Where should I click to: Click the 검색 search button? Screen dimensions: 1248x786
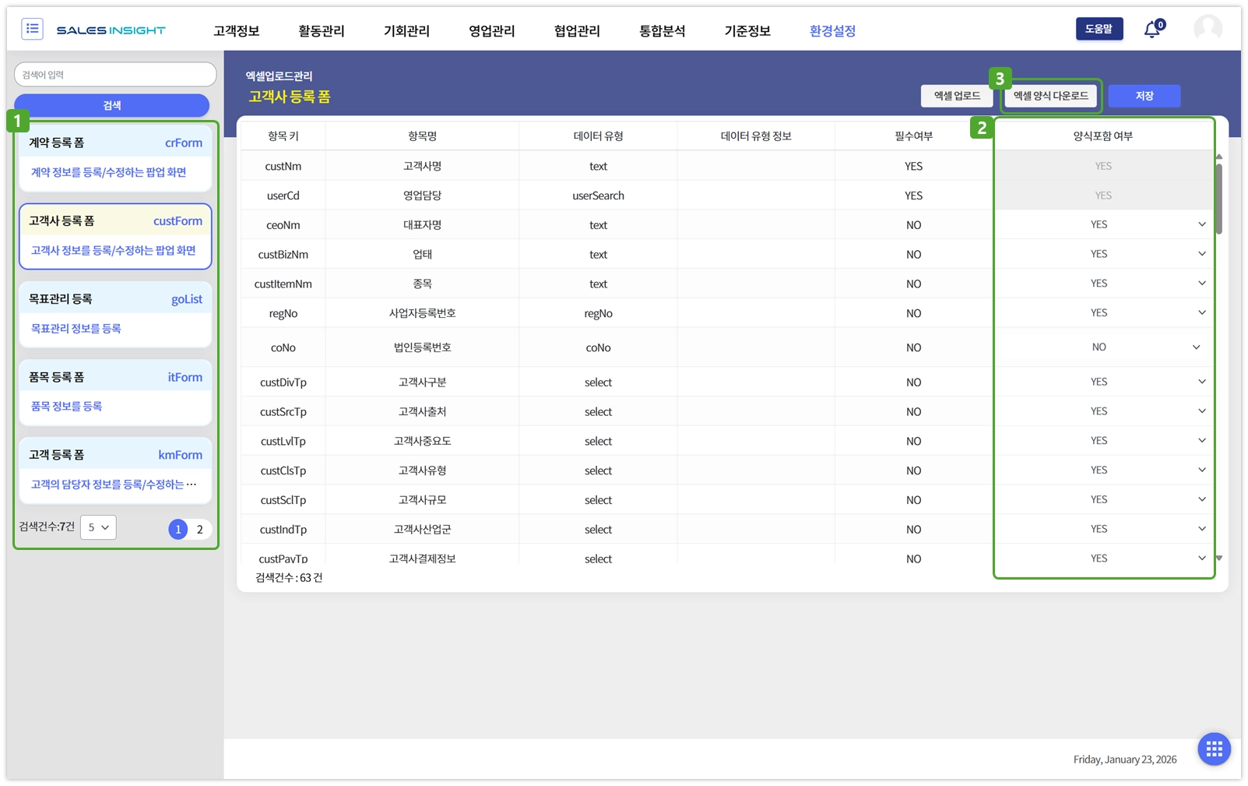pos(112,105)
